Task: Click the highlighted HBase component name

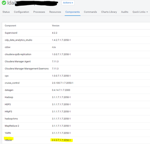Action: [x=8, y=140]
